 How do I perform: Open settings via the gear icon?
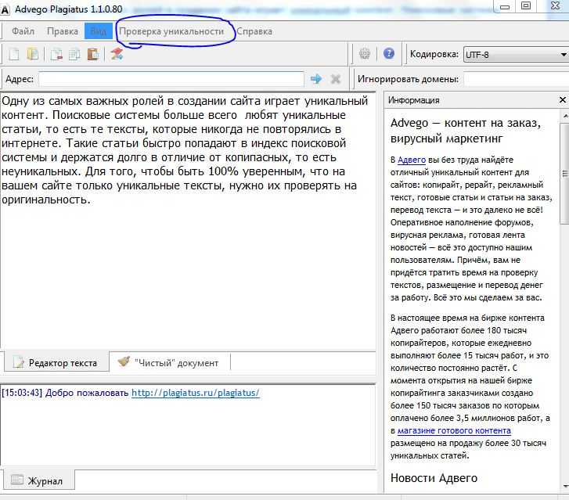click(365, 54)
